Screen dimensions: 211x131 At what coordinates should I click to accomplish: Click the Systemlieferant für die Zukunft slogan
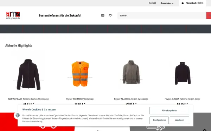60,15
